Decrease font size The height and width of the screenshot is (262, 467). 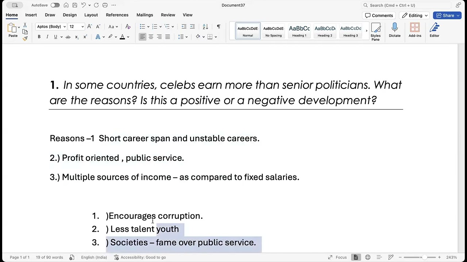(98, 27)
